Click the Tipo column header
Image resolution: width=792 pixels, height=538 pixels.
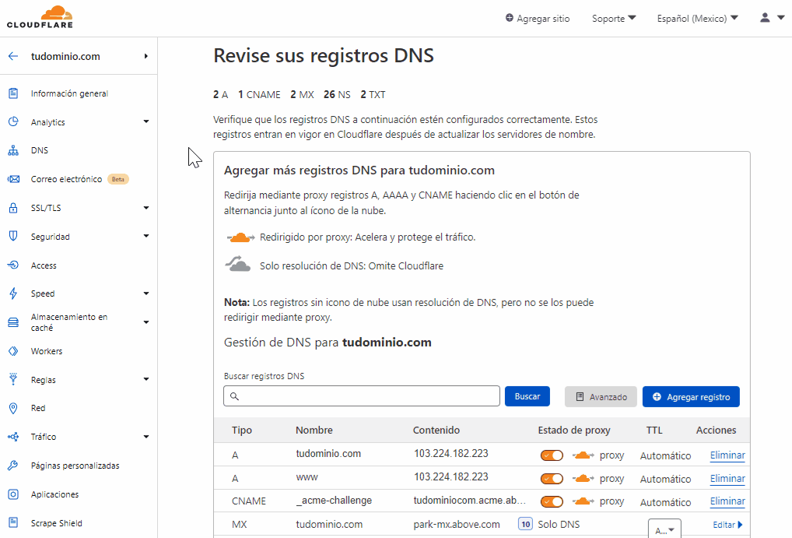coord(242,431)
